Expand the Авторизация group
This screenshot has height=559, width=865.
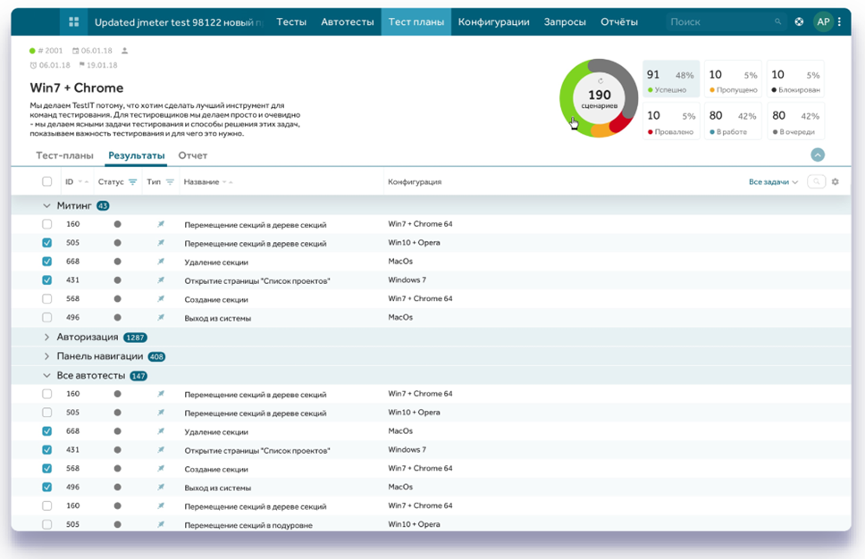pos(46,337)
